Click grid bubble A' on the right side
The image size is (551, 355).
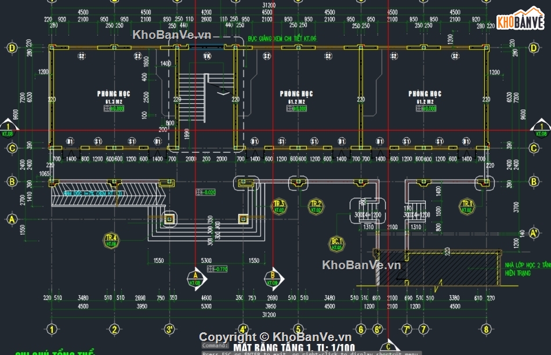534,233
